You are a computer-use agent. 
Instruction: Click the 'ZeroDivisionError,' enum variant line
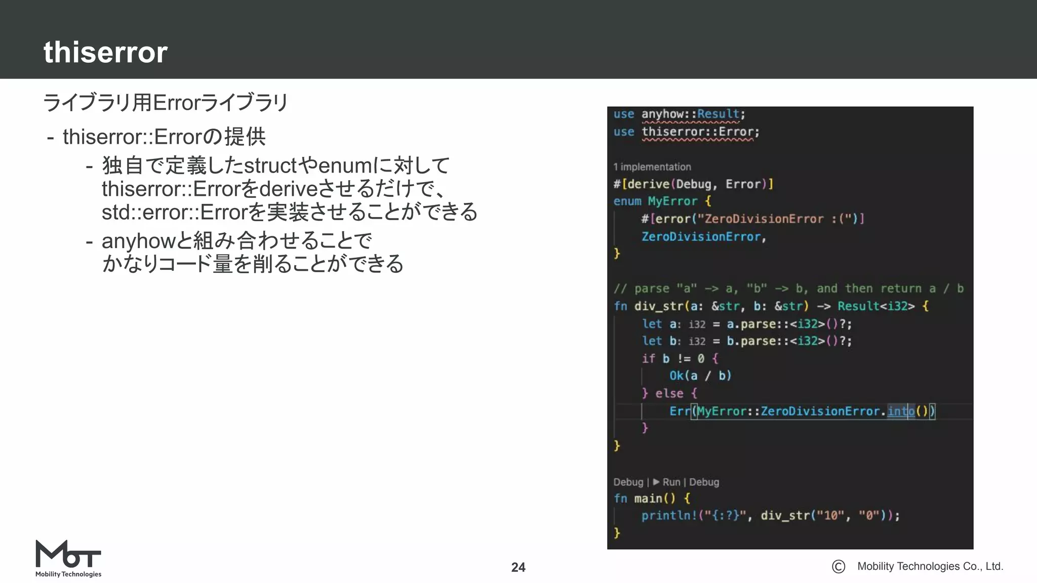pyautogui.click(x=704, y=237)
